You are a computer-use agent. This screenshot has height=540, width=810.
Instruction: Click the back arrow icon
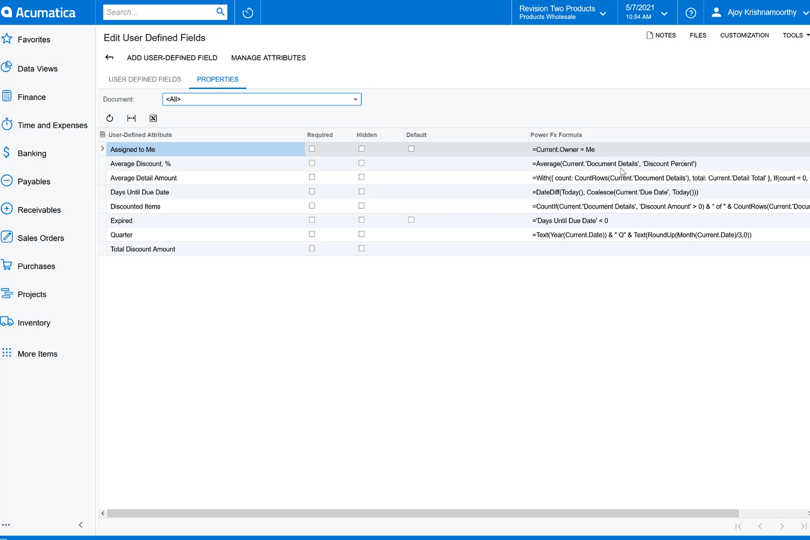point(109,57)
